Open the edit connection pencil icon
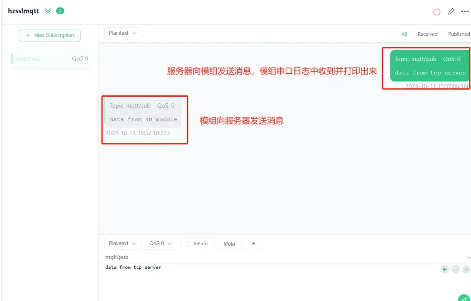The height and width of the screenshot is (301, 471). click(451, 12)
